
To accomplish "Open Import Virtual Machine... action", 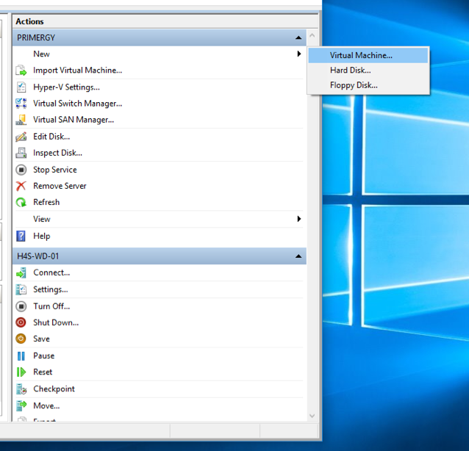I will [x=77, y=71].
